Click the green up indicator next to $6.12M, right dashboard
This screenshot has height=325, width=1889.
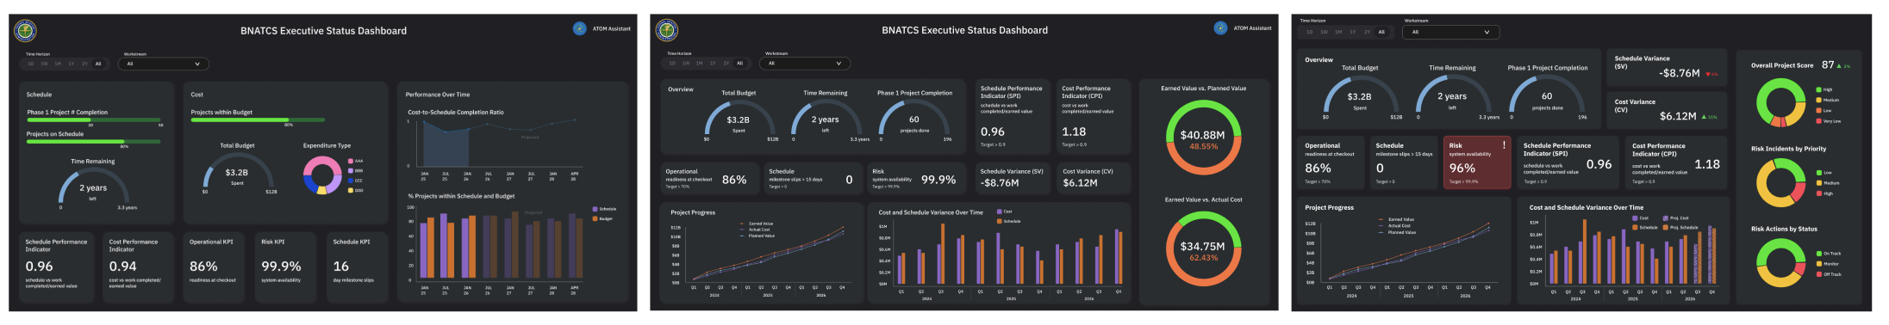pos(1703,117)
